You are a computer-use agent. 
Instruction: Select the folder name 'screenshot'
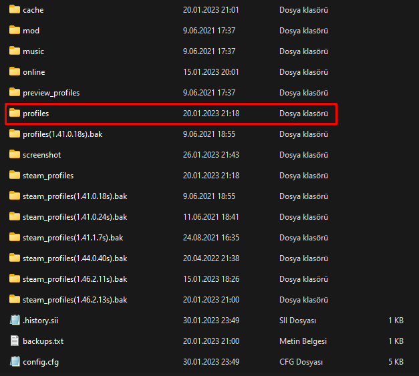(41, 155)
